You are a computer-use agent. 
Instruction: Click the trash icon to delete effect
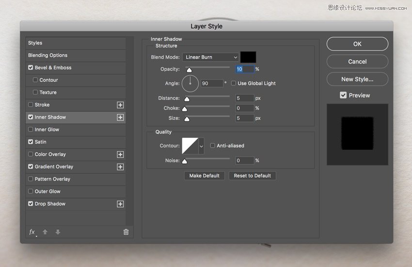coord(126,232)
